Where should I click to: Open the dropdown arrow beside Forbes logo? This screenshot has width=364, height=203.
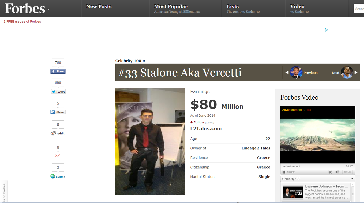click(x=48, y=10)
